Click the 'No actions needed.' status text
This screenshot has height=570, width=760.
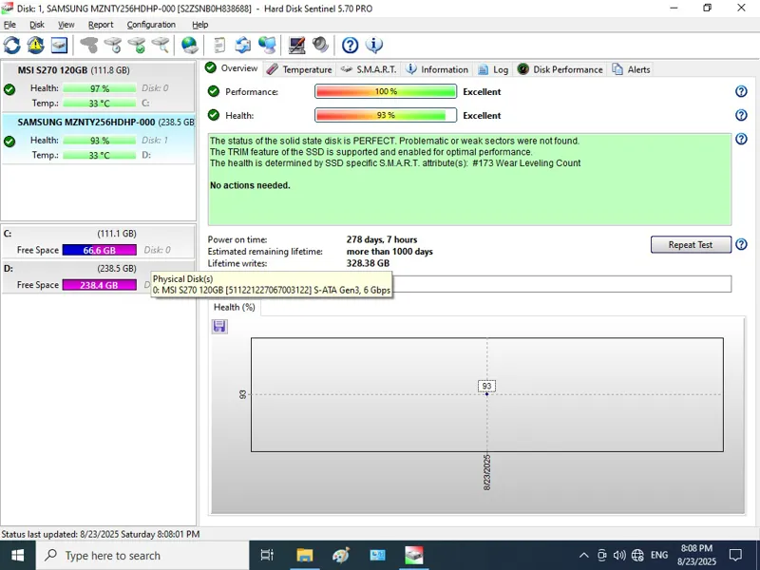(x=250, y=185)
